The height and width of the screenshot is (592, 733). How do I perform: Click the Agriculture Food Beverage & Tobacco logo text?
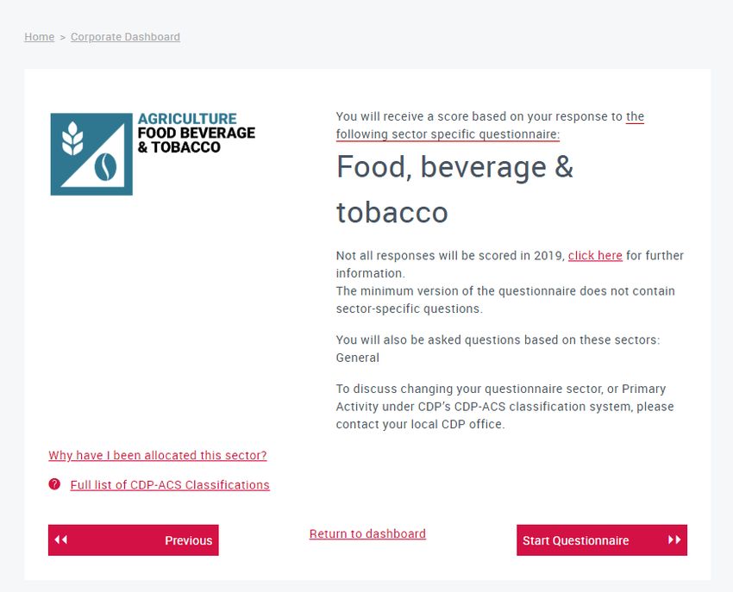tap(197, 134)
